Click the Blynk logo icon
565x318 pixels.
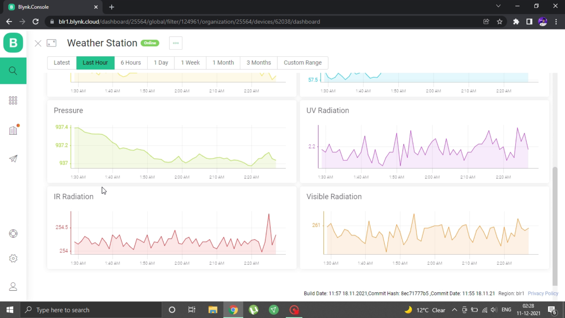[13, 43]
